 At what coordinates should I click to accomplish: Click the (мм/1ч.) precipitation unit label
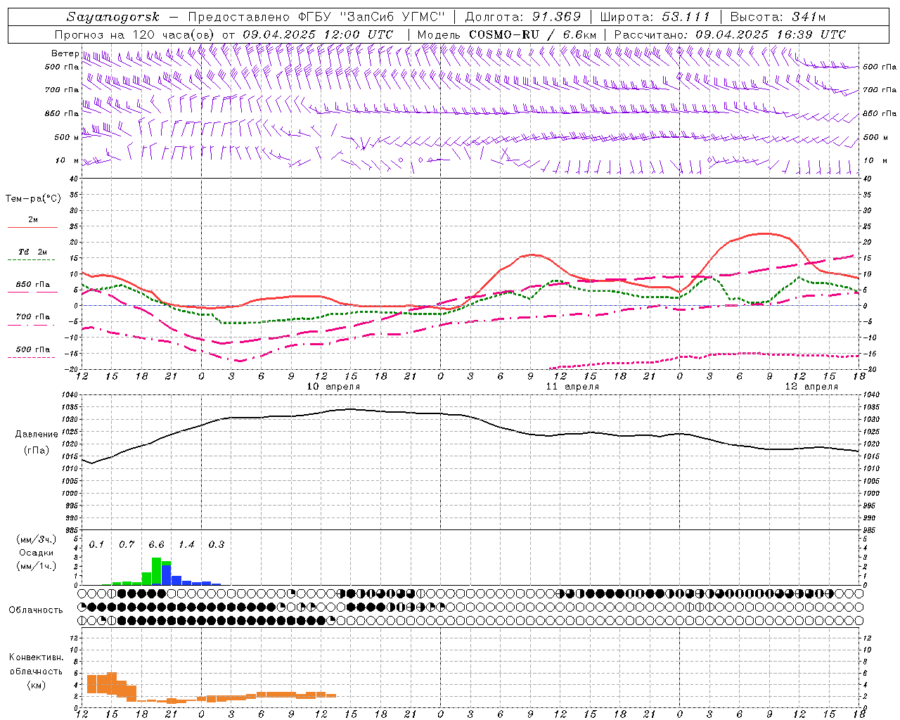tap(37, 566)
